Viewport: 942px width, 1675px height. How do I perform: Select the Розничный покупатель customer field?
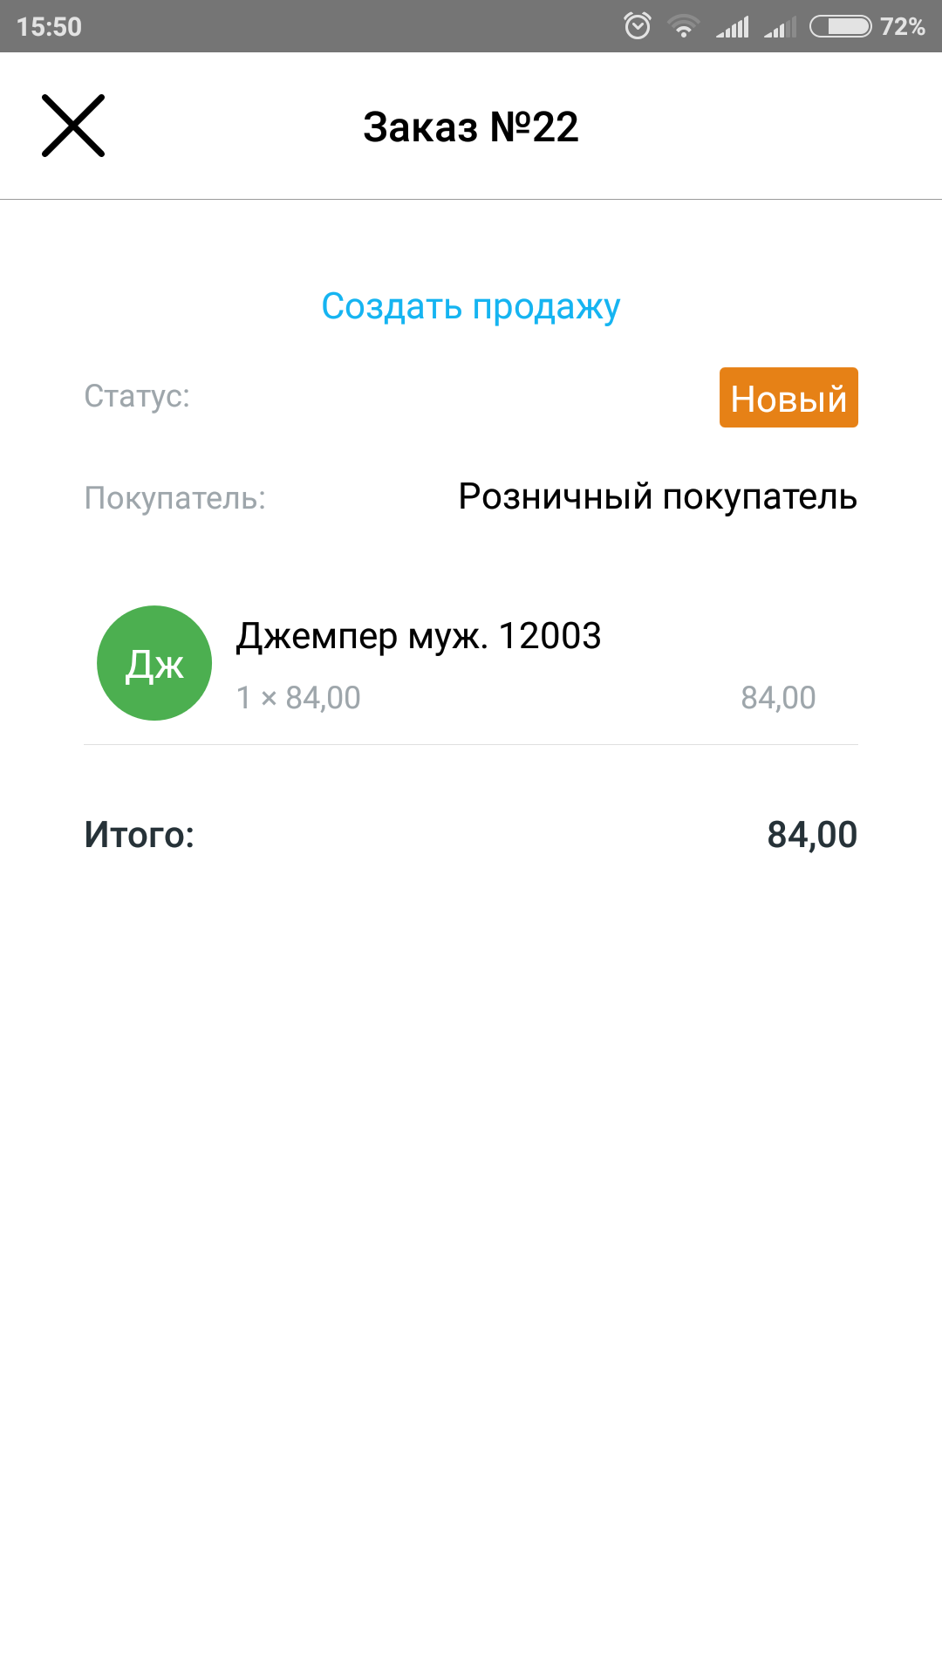point(658,497)
